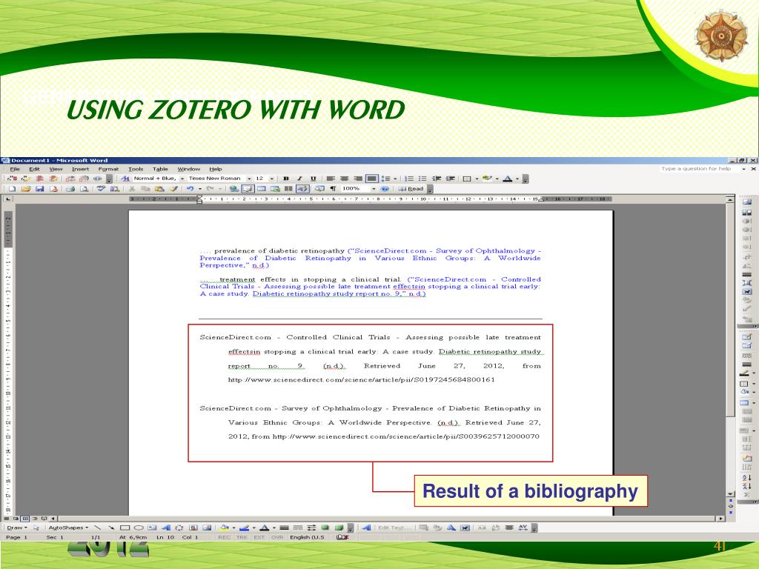Open the Table menu
This screenshot has width=759, height=569.
pyautogui.click(x=160, y=169)
